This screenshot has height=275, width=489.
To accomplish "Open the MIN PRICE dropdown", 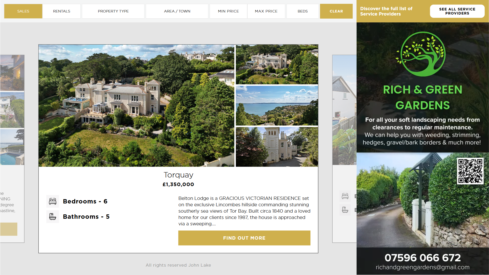I will tap(228, 11).
